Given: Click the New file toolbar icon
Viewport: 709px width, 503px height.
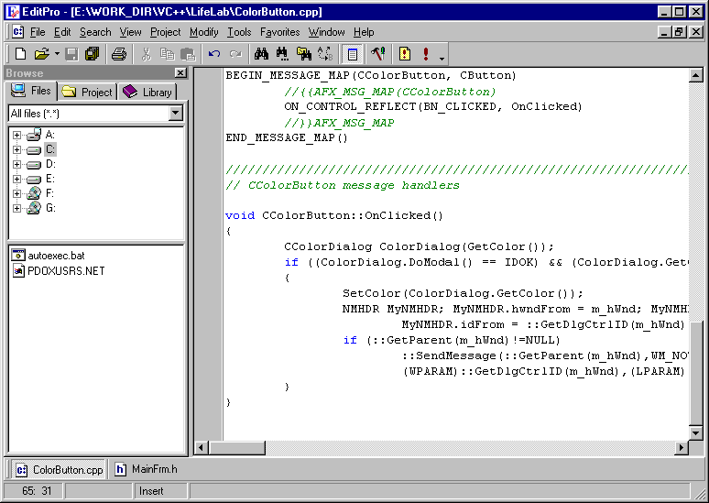Looking at the screenshot, I should (20, 54).
